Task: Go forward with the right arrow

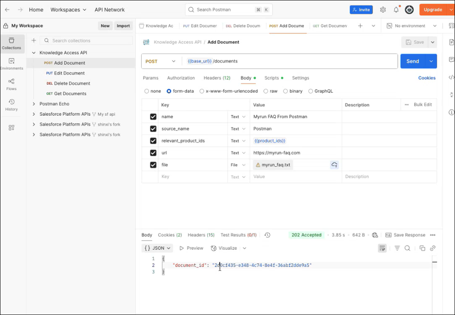Action: coord(20,10)
